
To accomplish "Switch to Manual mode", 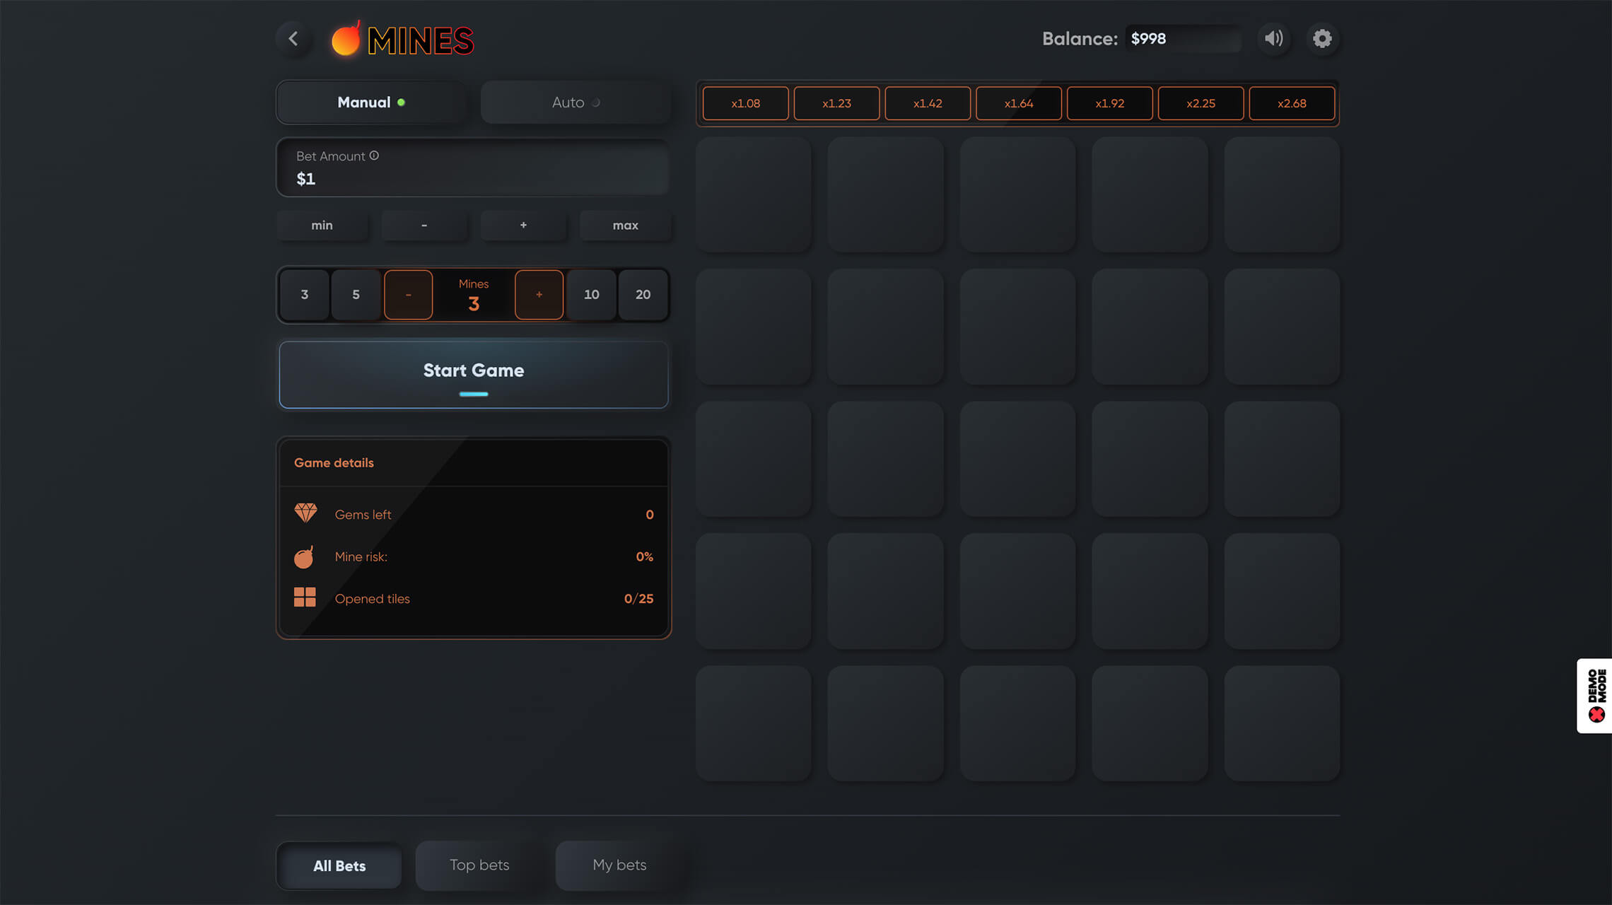I will coord(370,103).
